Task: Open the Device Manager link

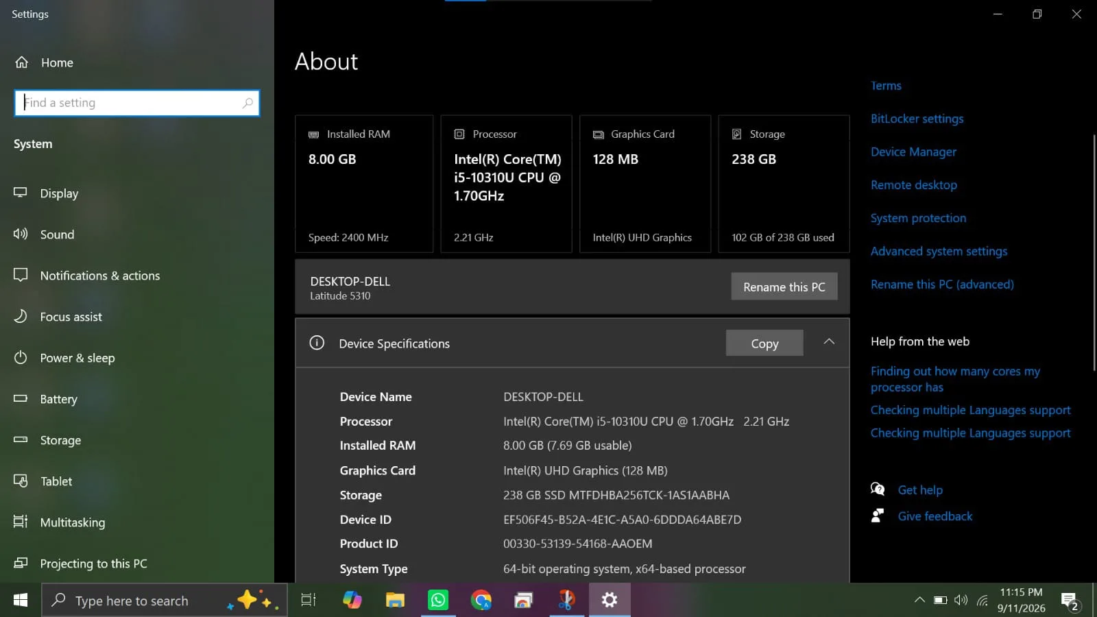Action: click(913, 152)
